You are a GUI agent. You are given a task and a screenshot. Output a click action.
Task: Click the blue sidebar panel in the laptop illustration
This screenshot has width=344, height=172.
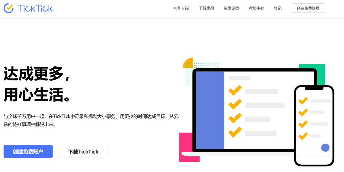point(210,110)
